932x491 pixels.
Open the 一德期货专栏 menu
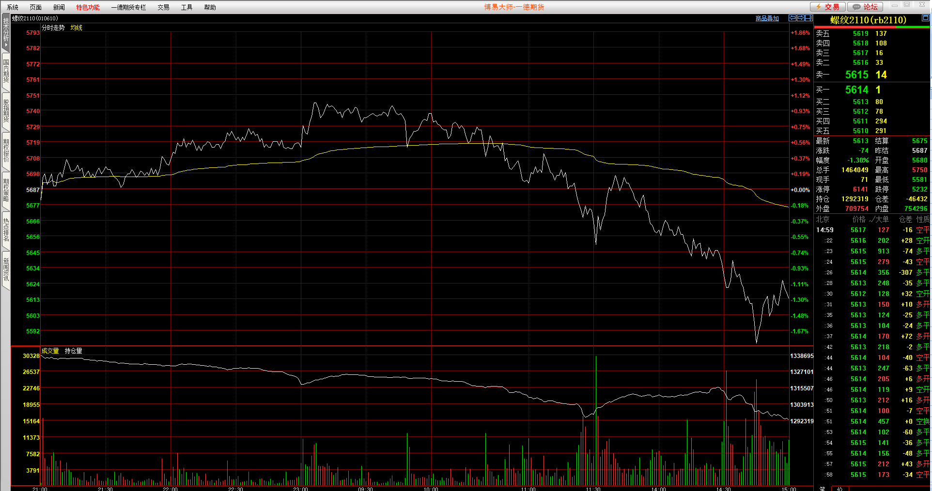tap(128, 7)
